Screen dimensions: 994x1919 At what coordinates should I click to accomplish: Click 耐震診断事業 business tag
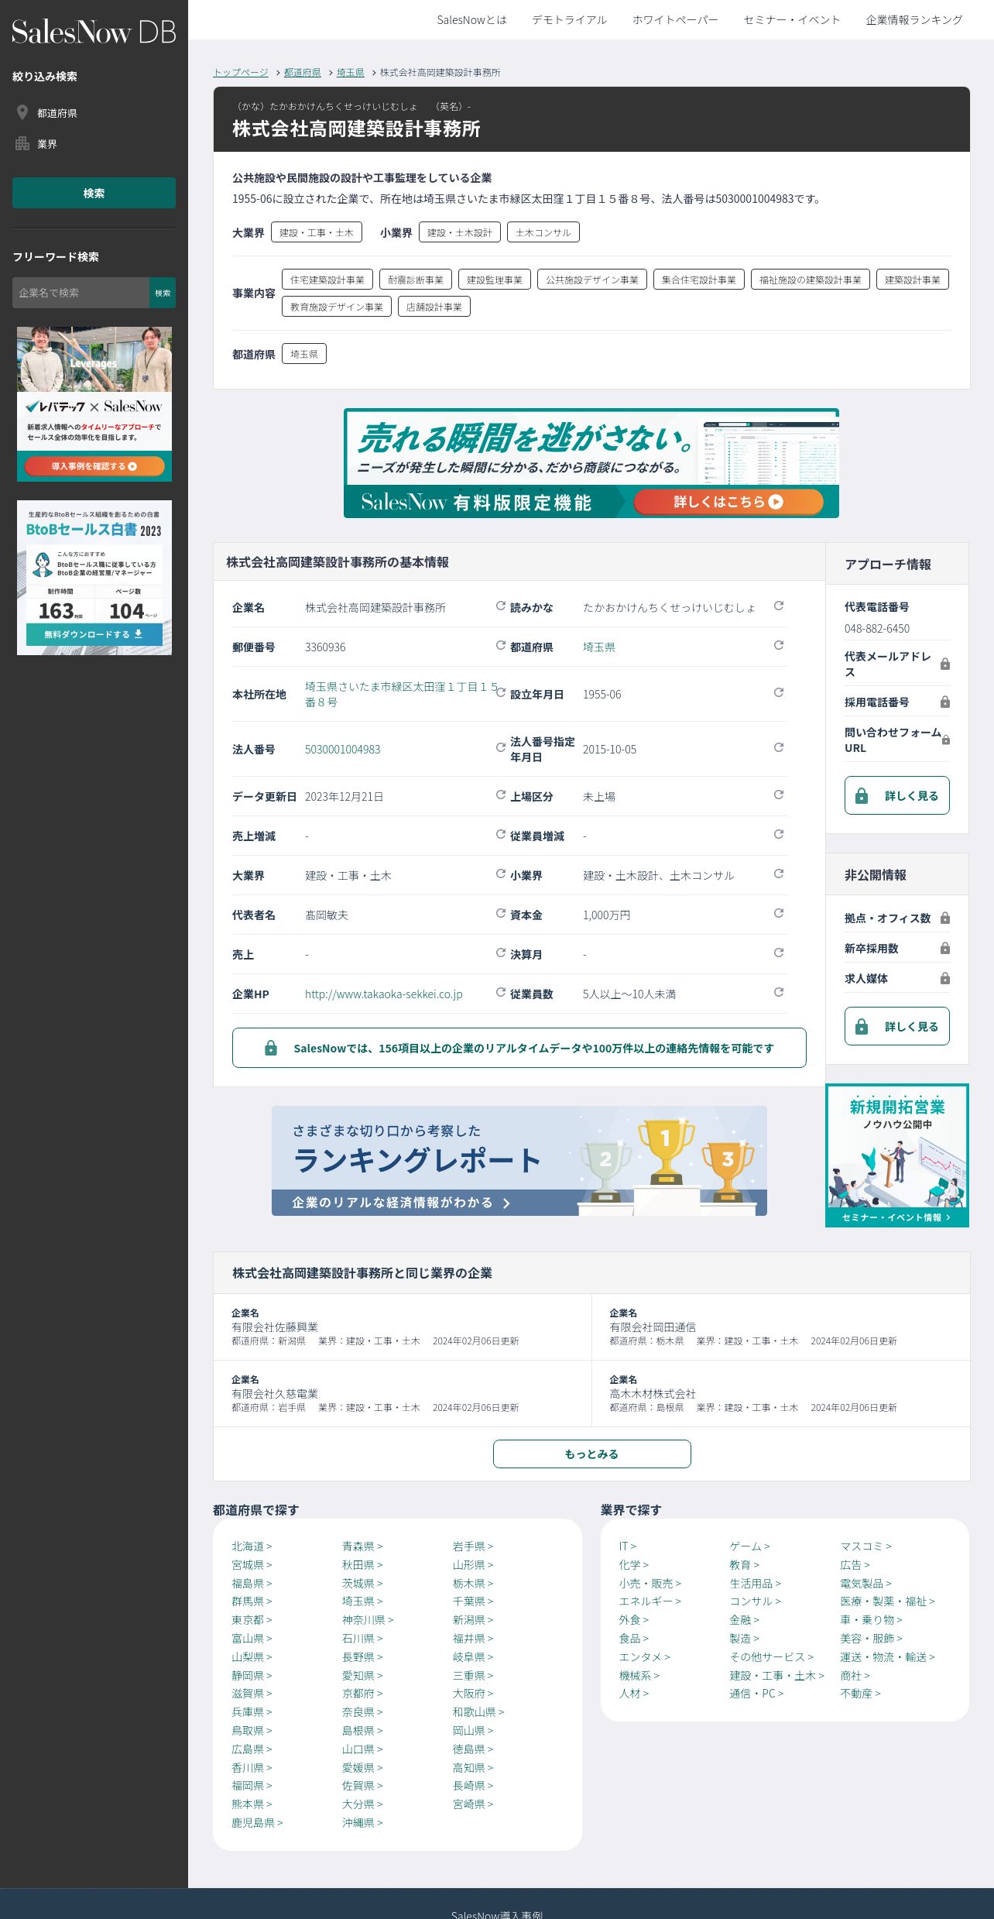(x=416, y=280)
